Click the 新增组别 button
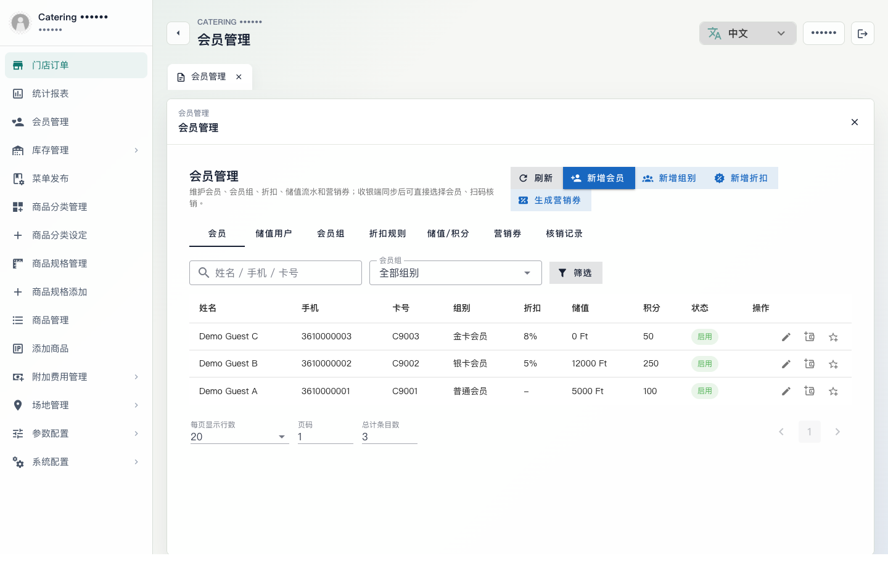Screen dimensions: 888x569 coord(670,178)
